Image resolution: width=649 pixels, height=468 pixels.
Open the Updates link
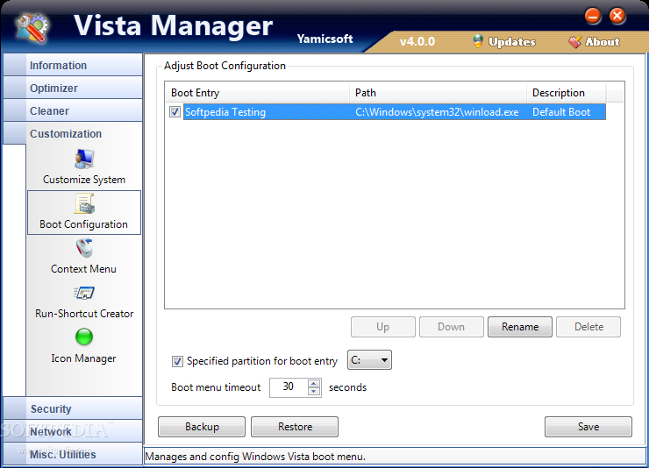(x=512, y=42)
